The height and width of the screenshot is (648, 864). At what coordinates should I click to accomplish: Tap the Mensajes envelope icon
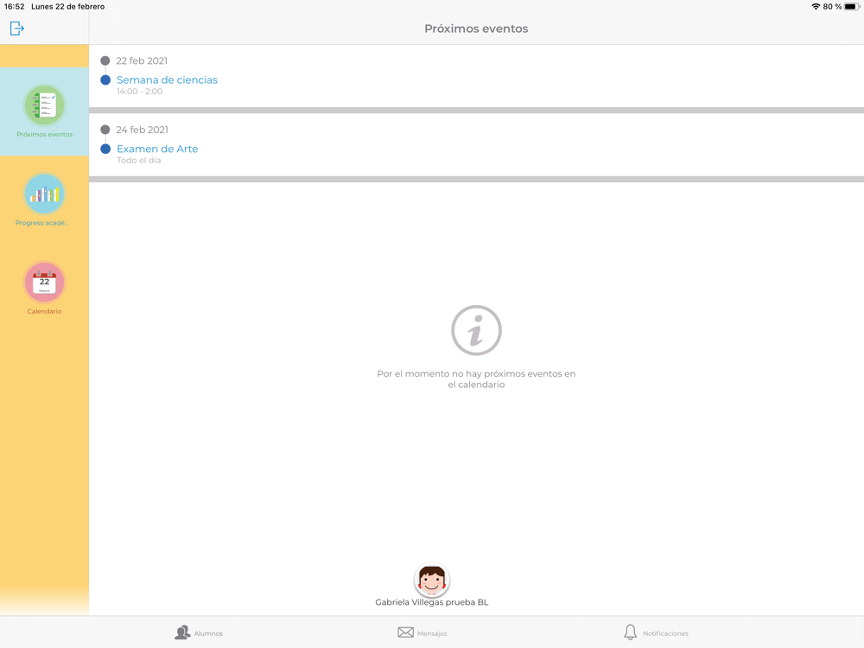(405, 632)
